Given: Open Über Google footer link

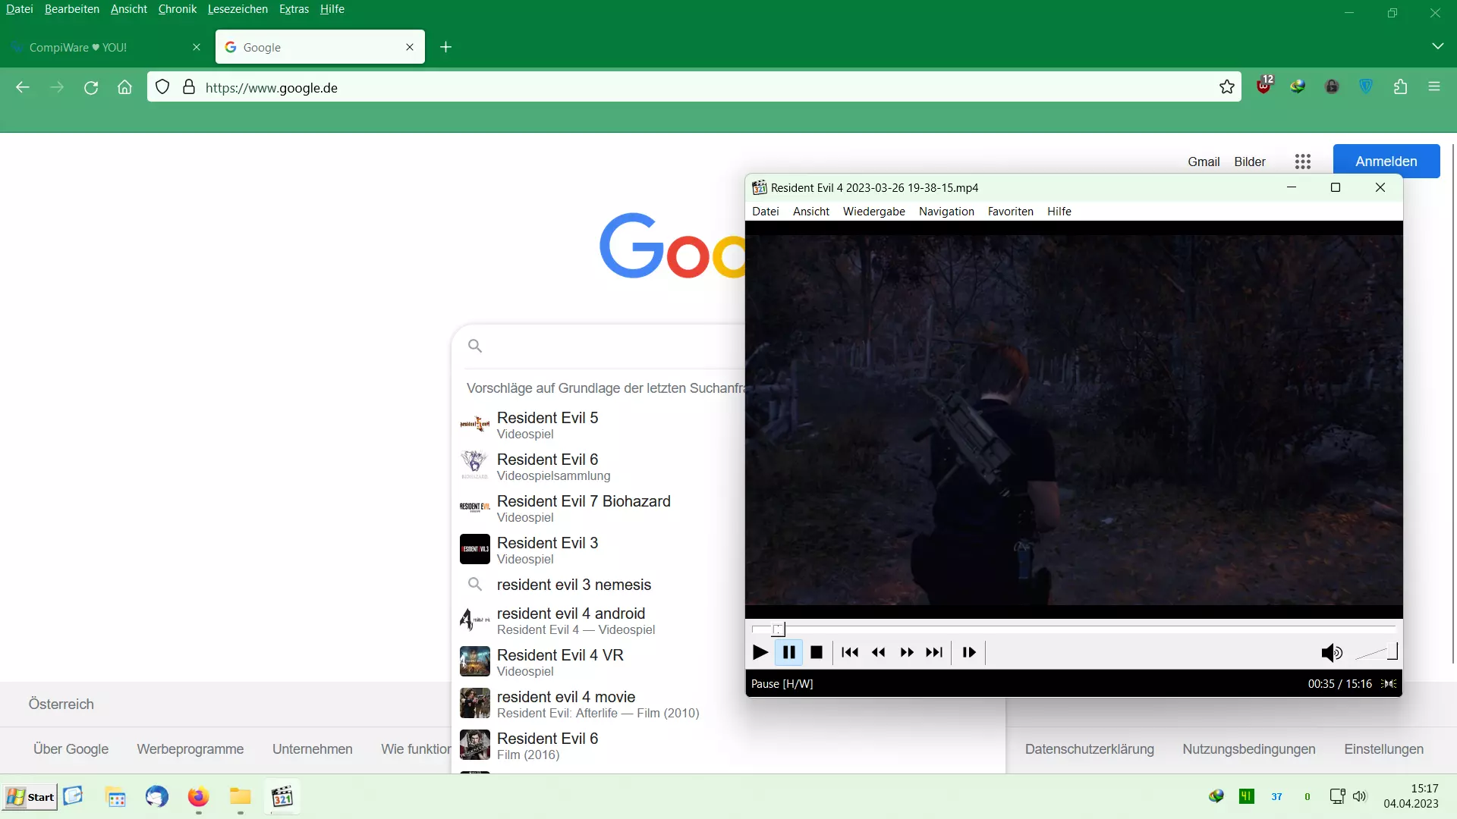Looking at the screenshot, I should pos(71,749).
